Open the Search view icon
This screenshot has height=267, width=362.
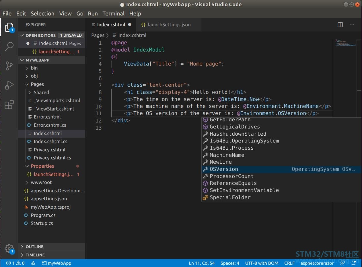pyautogui.click(x=9, y=46)
